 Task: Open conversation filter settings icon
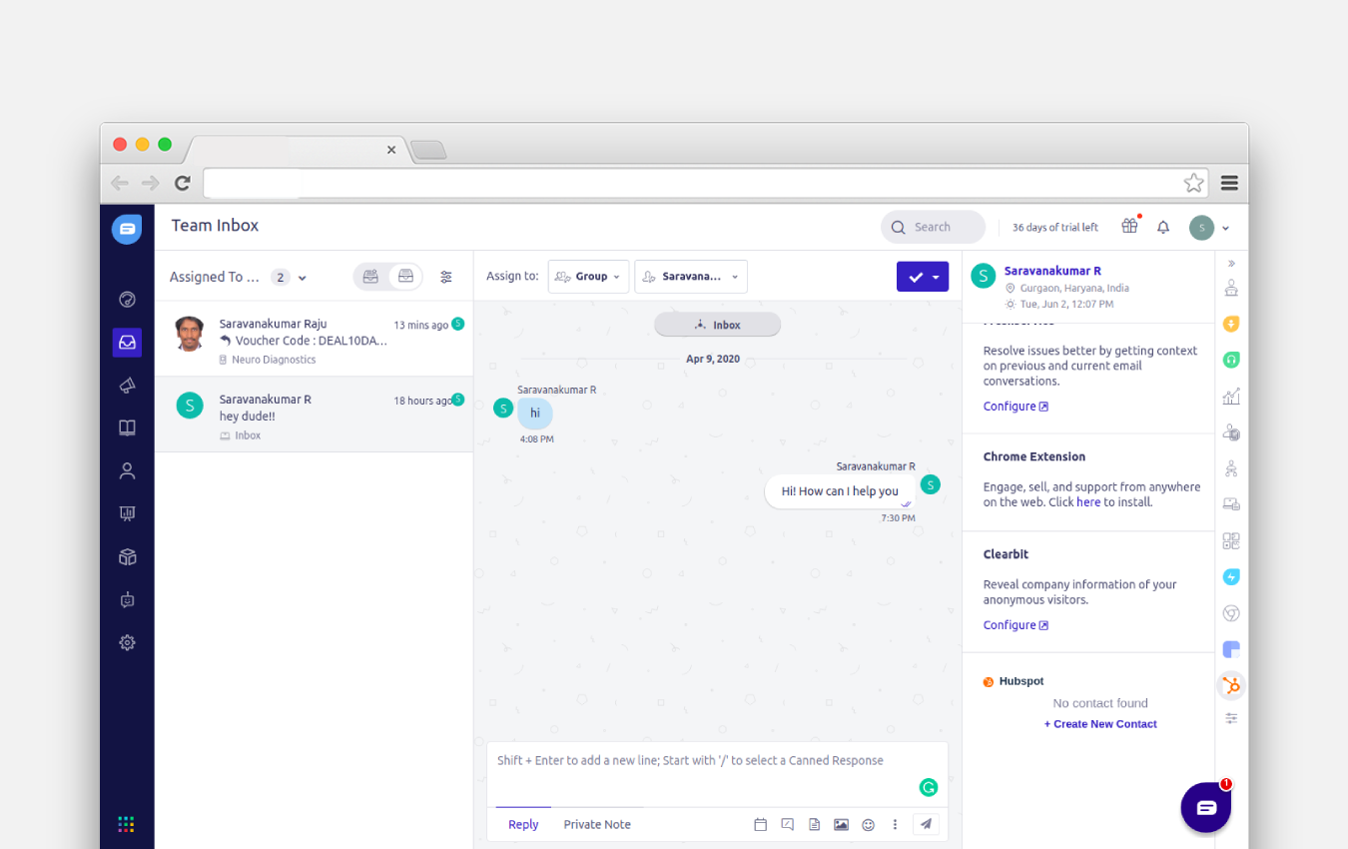[446, 277]
